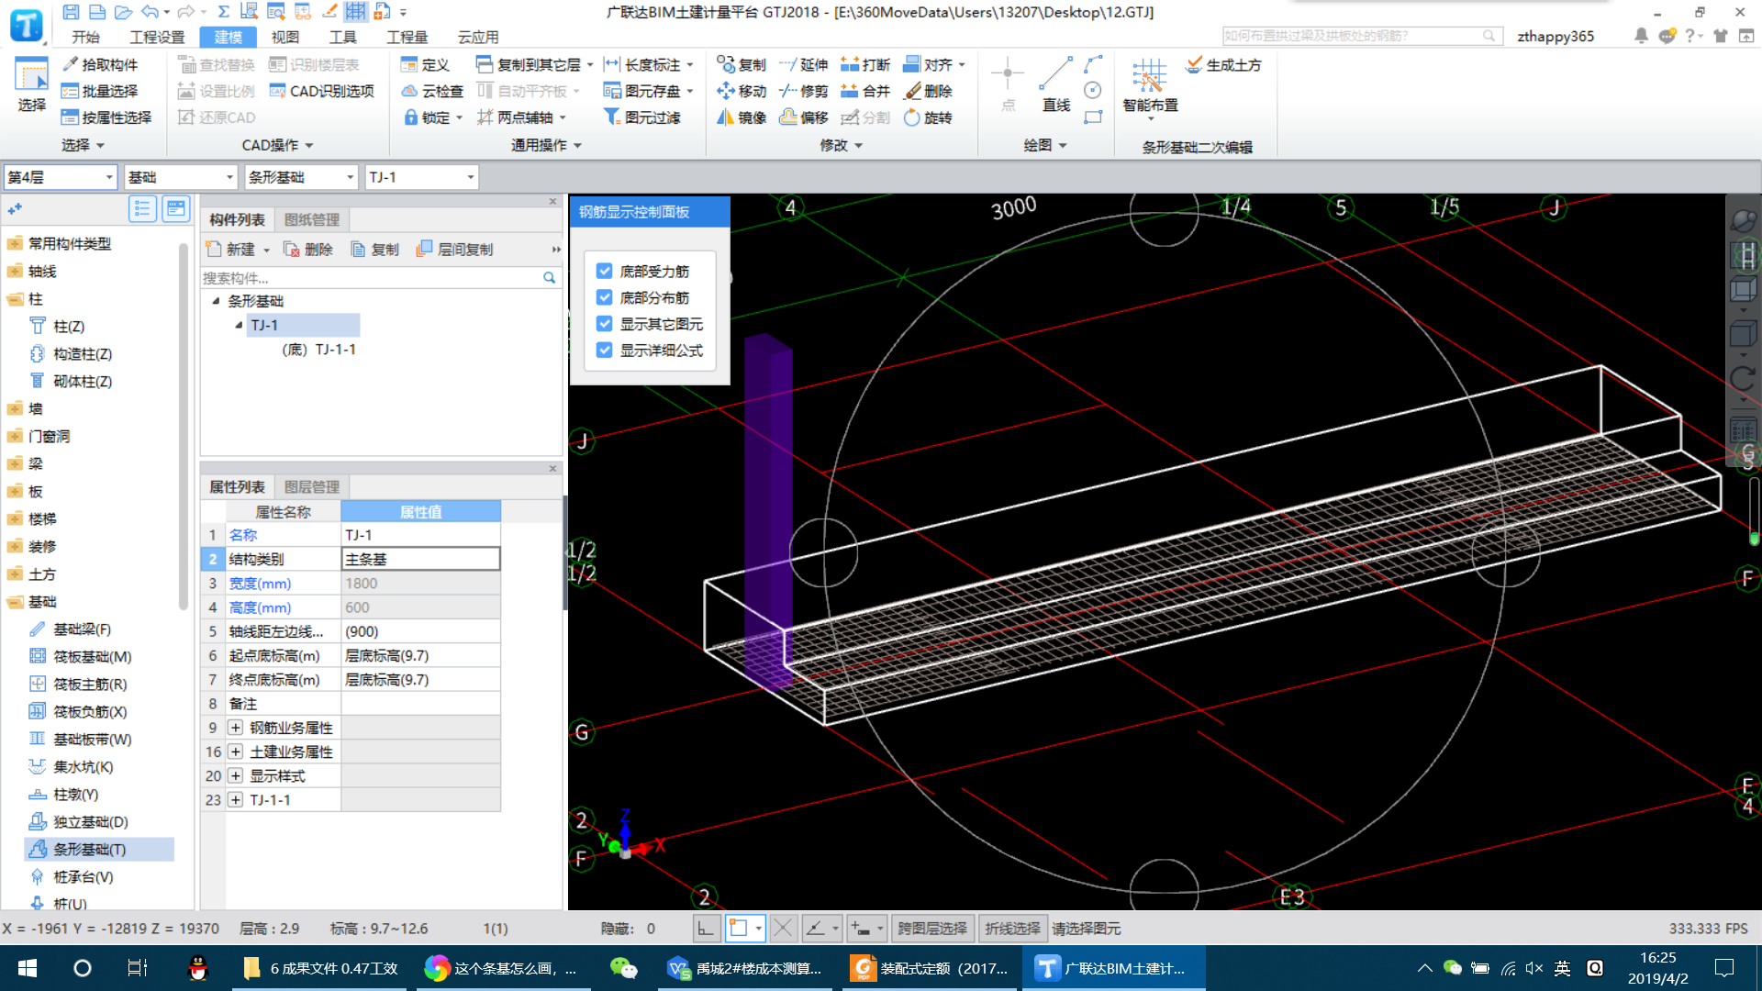This screenshot has width=1762, height=991.
Task: Click 复制 in component list toolbar
Action: click(375, 250)
